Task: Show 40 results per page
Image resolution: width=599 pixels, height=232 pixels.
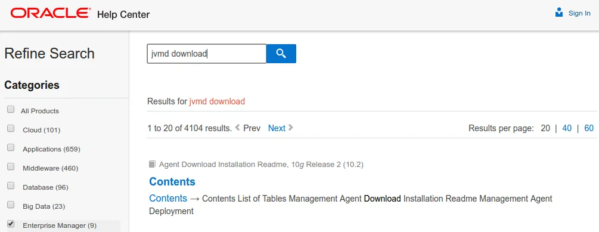Action: [567, 128]
